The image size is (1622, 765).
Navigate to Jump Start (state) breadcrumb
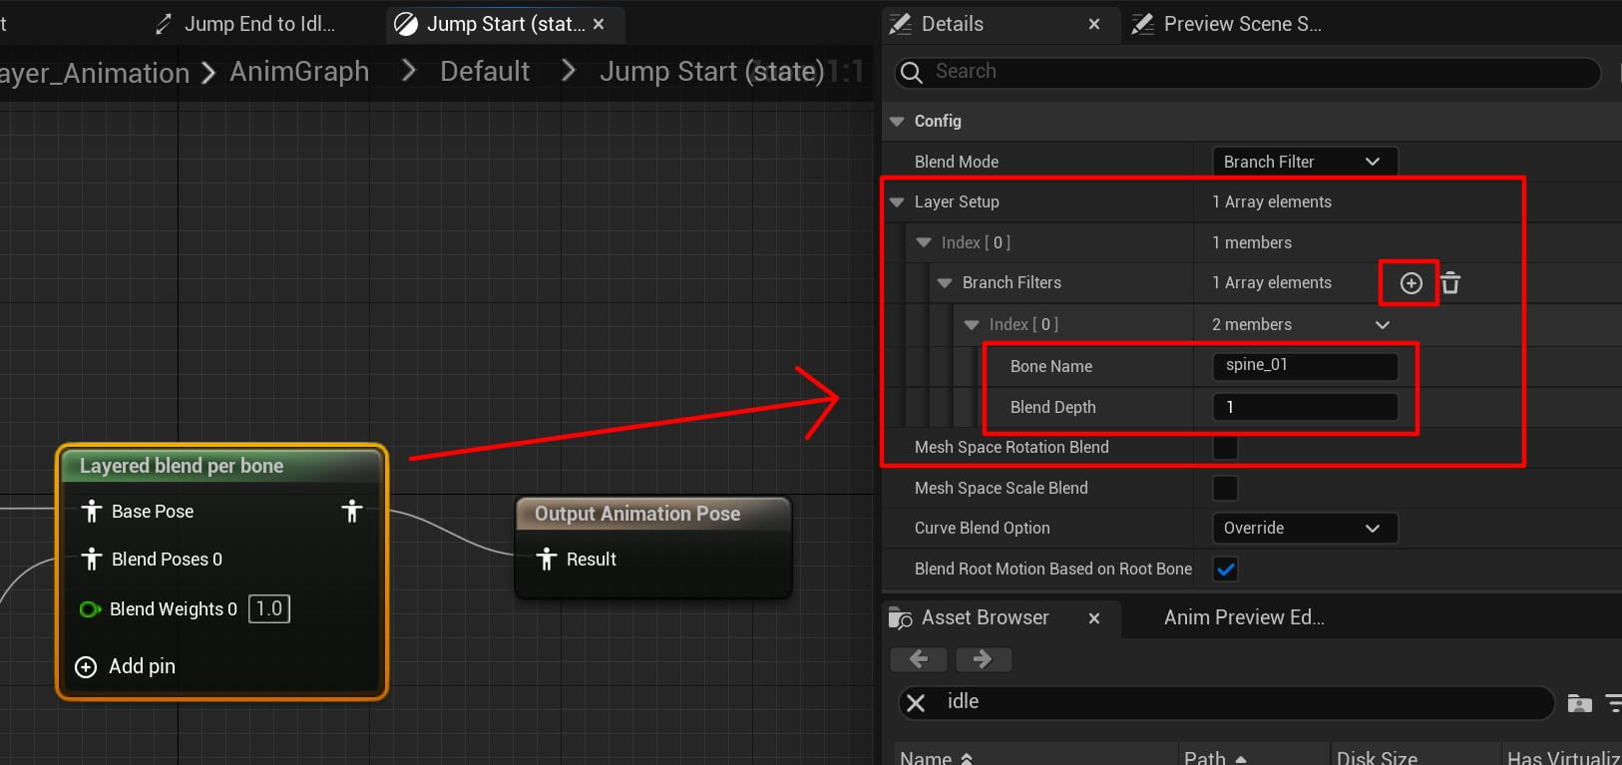[711, 72]
